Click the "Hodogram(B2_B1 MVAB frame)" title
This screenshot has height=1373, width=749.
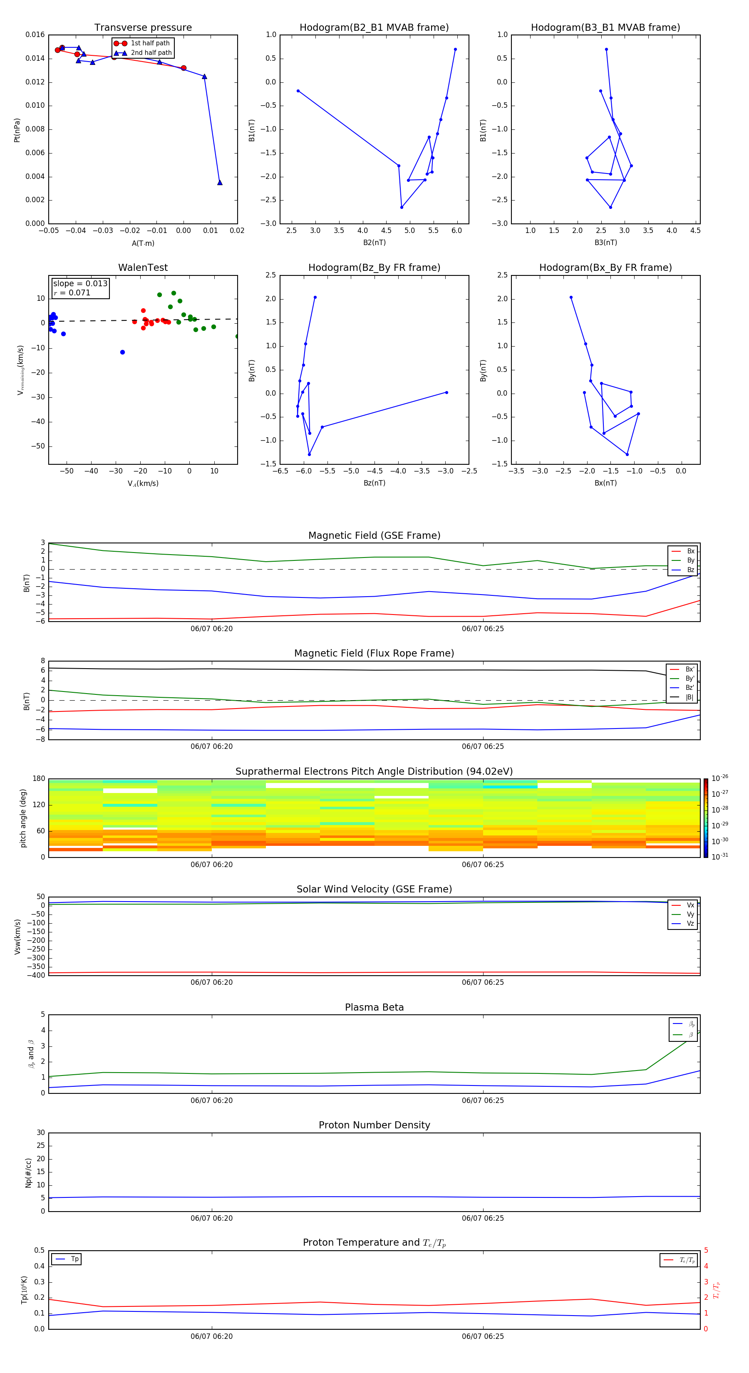tap(374, 28)
